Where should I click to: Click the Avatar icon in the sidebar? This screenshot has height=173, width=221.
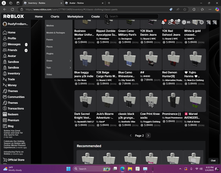pyautogui.click(x=5, y=56)
